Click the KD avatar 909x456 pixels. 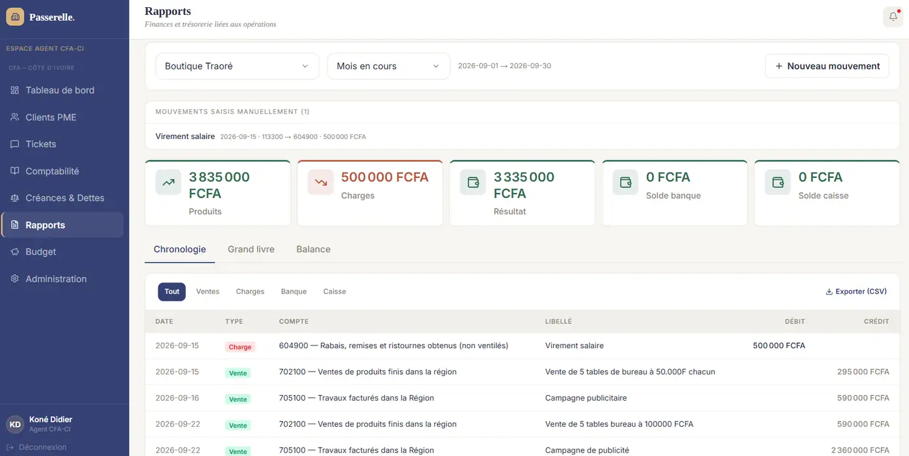click(15, 424)
